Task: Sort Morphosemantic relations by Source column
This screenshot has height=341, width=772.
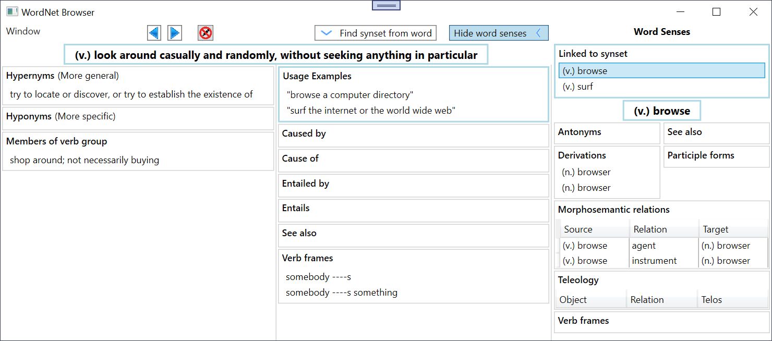Action: click(595, 229)
